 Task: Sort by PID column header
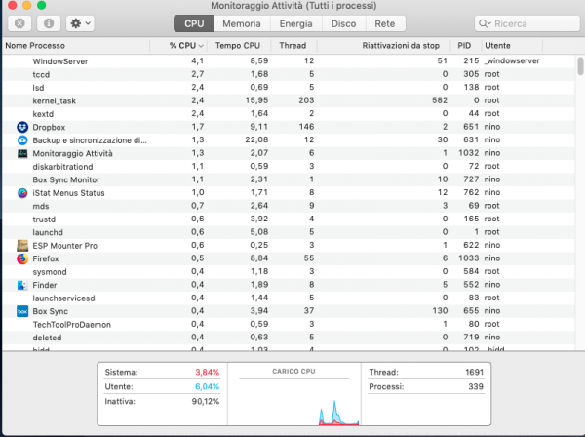coord(466,46)
